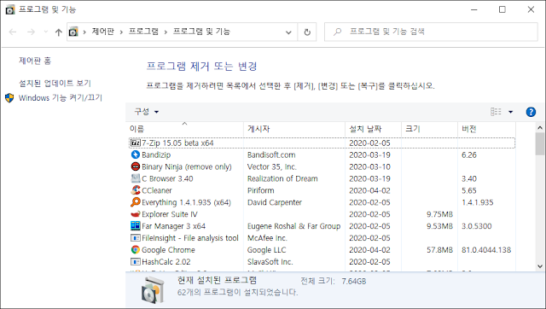Click the scrollbar down arrow
Screen dimensions: 546x309
540,266
